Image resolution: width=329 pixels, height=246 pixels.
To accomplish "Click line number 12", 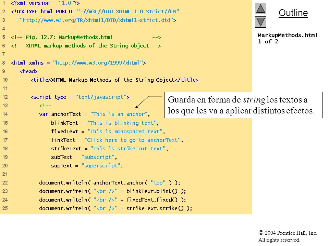I will coord(5,97).
